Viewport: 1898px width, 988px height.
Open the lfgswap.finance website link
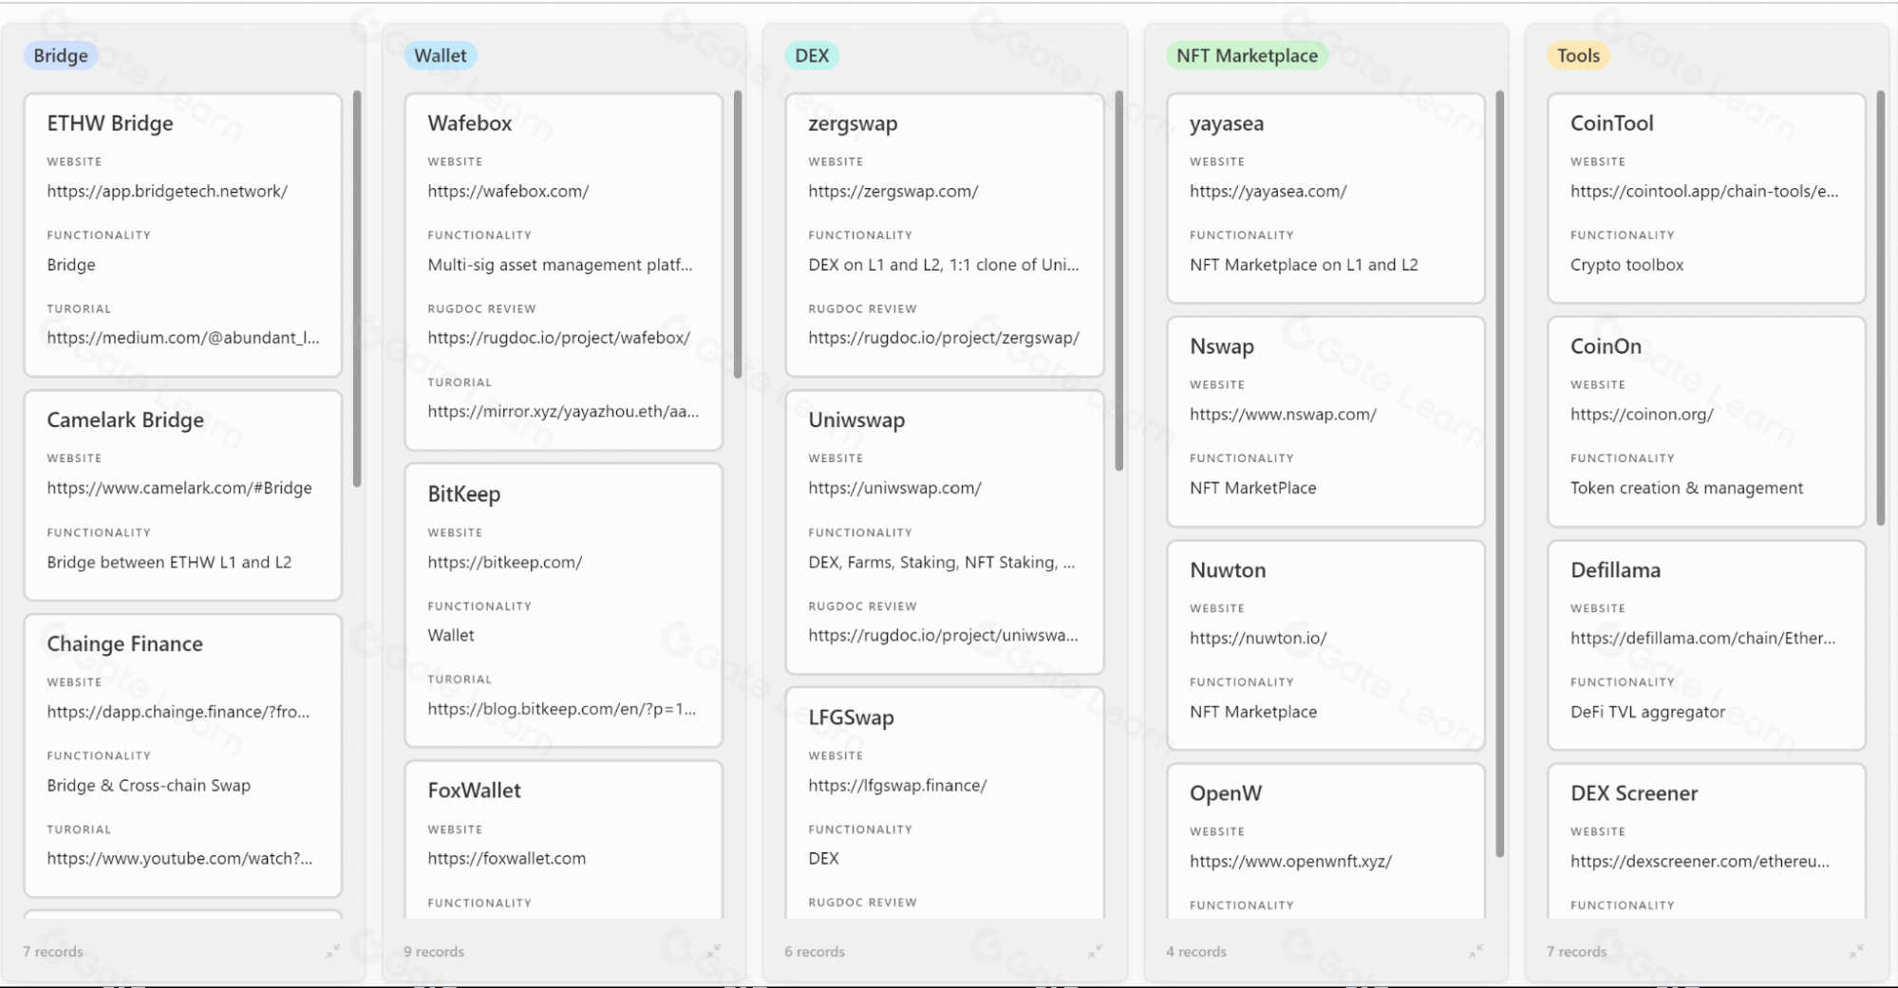pyautogui.click(x=897, y=785)
